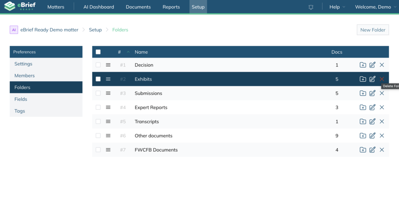Delete the Other documents folder
The image size is (399, 224).
coord(382,136)
